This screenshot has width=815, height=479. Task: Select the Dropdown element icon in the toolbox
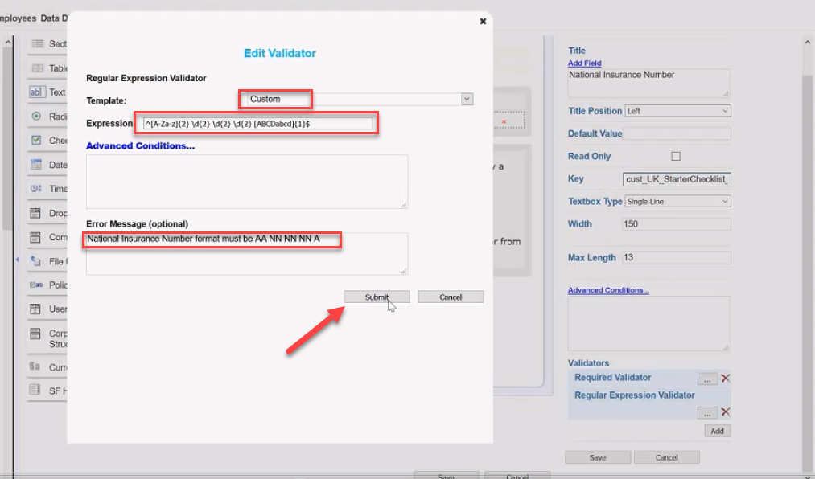tap(35, 213)
